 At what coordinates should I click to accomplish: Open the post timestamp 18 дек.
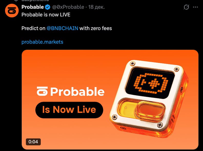click(x=96, y=7)
